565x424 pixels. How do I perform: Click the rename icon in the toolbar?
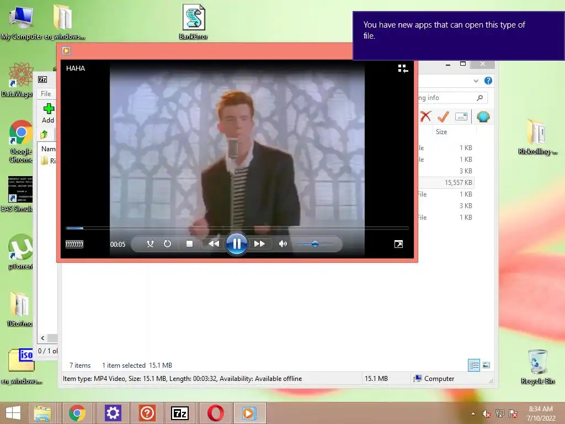click(x=461, y=116)
